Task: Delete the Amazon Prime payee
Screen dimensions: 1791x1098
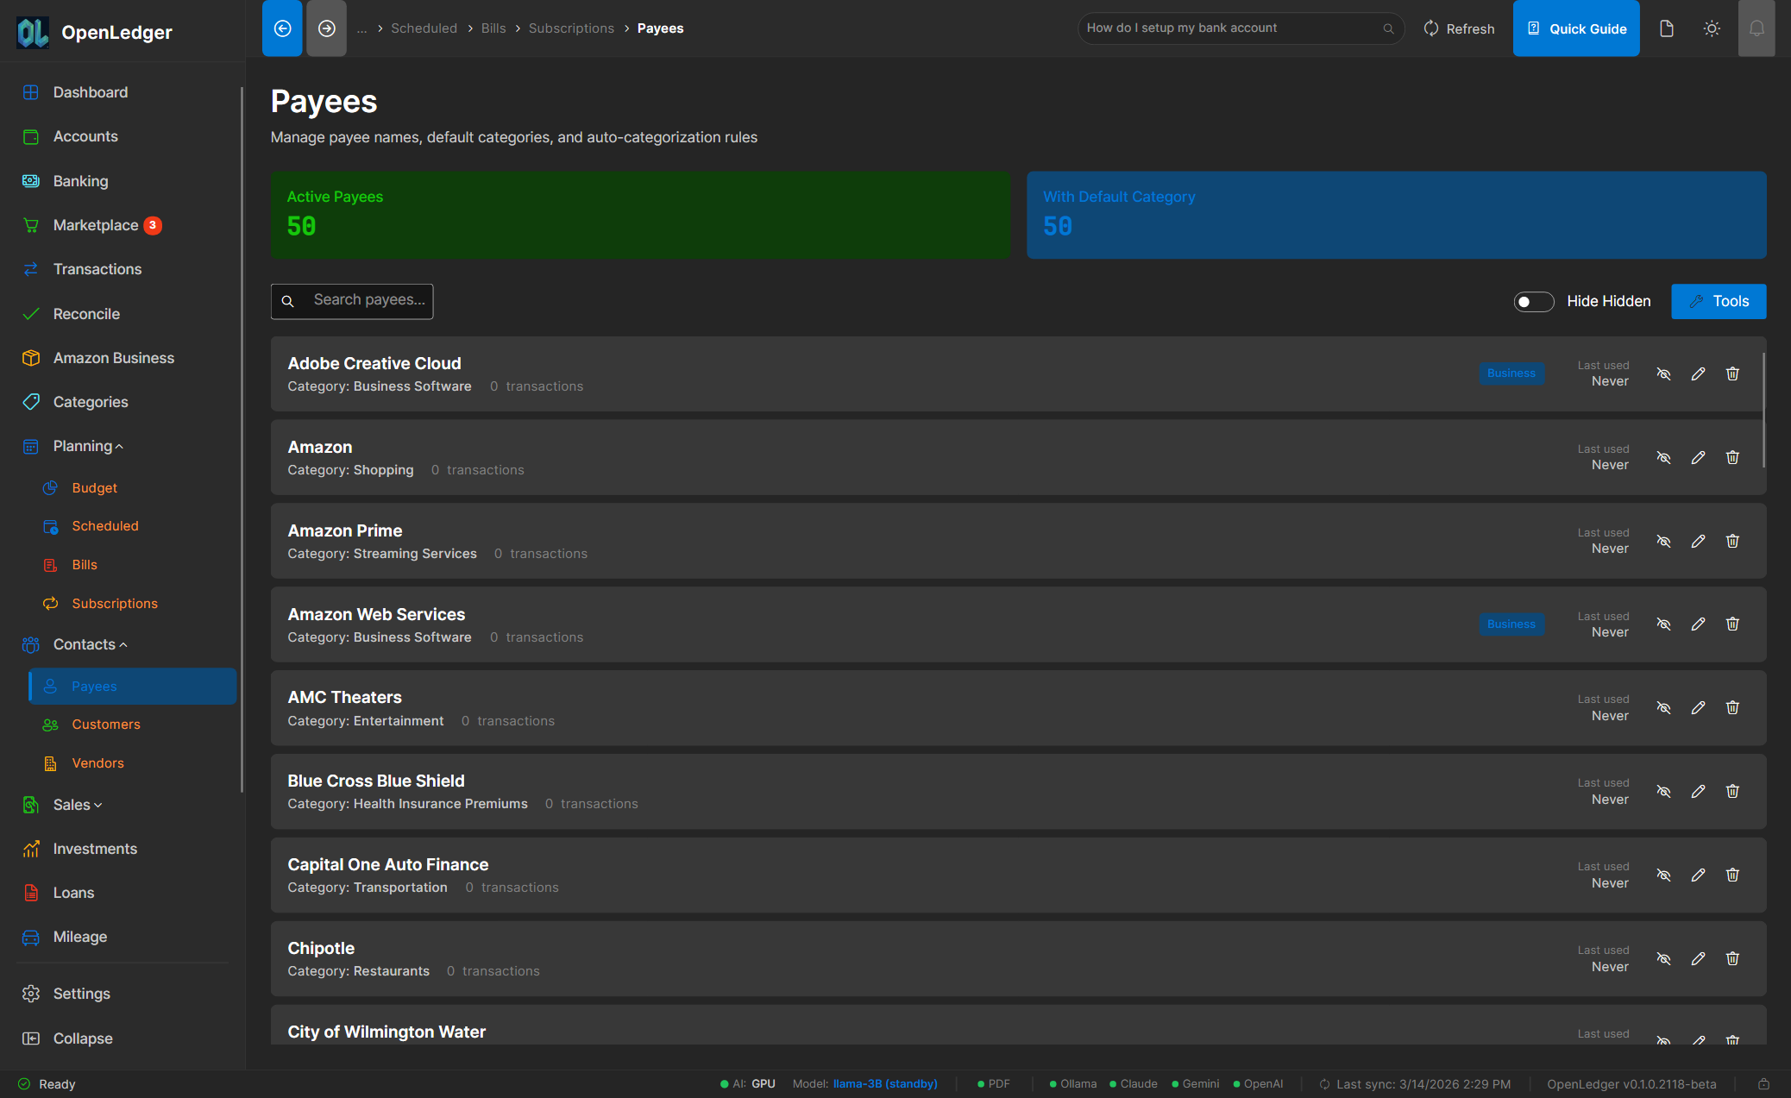Action: point(1732,541)
